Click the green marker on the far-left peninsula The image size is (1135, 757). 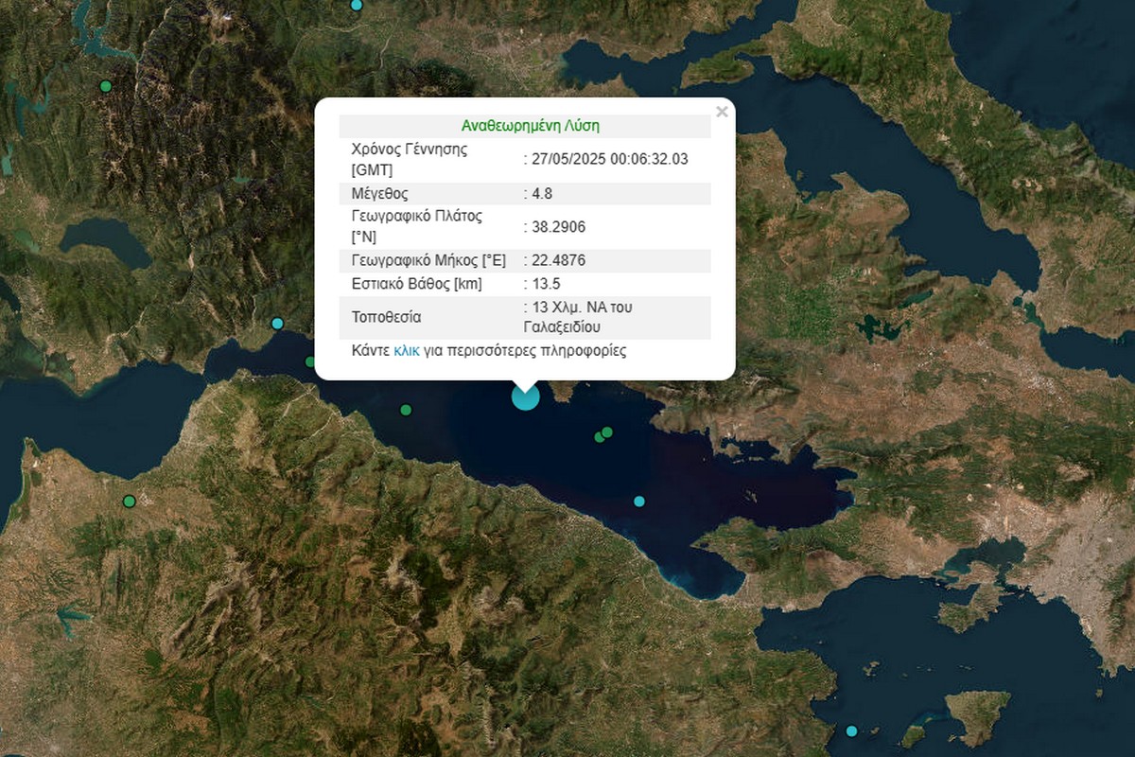(130, 502)
